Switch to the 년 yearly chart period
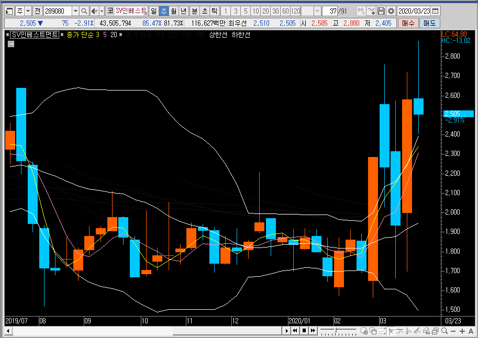The width and height of the screenshot is (478, 338). (x=184, y=12)
